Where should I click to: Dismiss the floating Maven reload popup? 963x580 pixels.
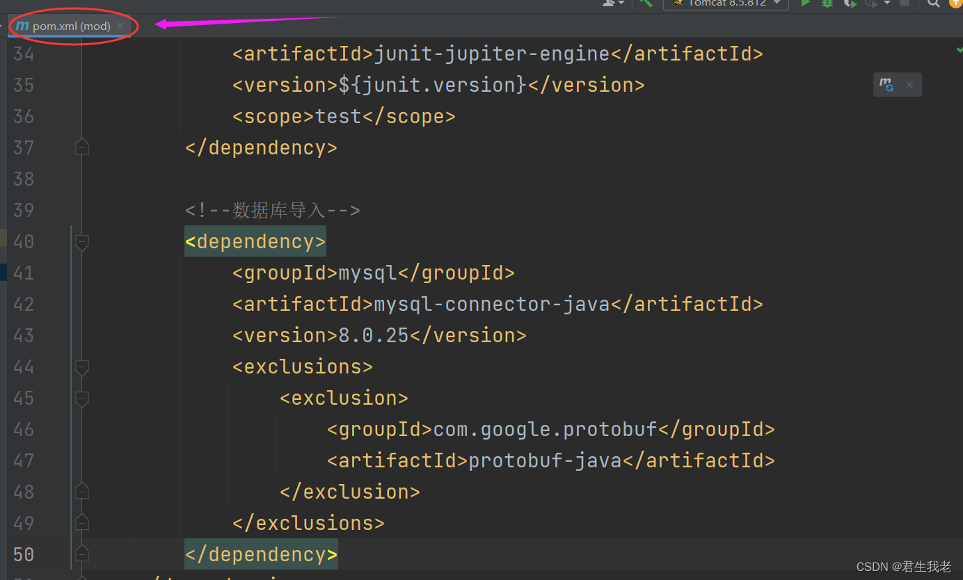[909, 86]
